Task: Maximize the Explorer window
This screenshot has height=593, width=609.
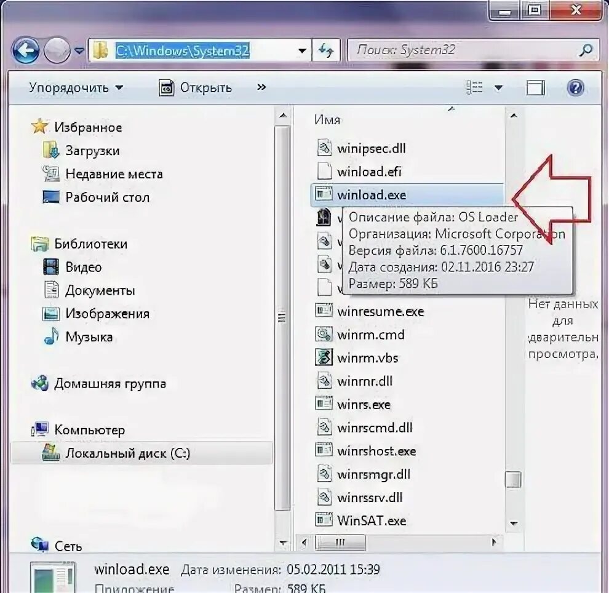Action: click(535, 10)
